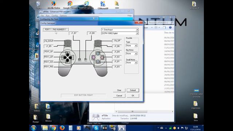This screenshot has height=131, width=233.
Task: Launch Google Chrome from the taskbar
Action: coord(54,128)
